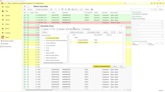The image size is (165, 92).
Task: Enable the Склад получатель filter checkbox in dialog
Action: point(71,42)
